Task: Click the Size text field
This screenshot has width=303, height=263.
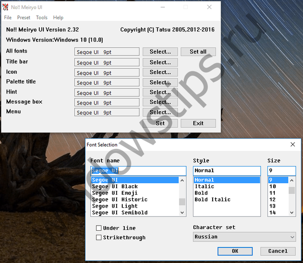Action: [x=282, y=171]
